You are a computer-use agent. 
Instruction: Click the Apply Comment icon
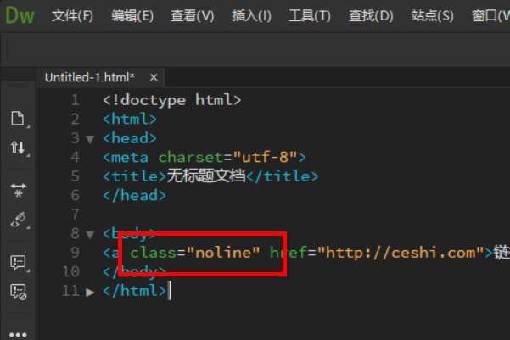(x=18, y=263)
